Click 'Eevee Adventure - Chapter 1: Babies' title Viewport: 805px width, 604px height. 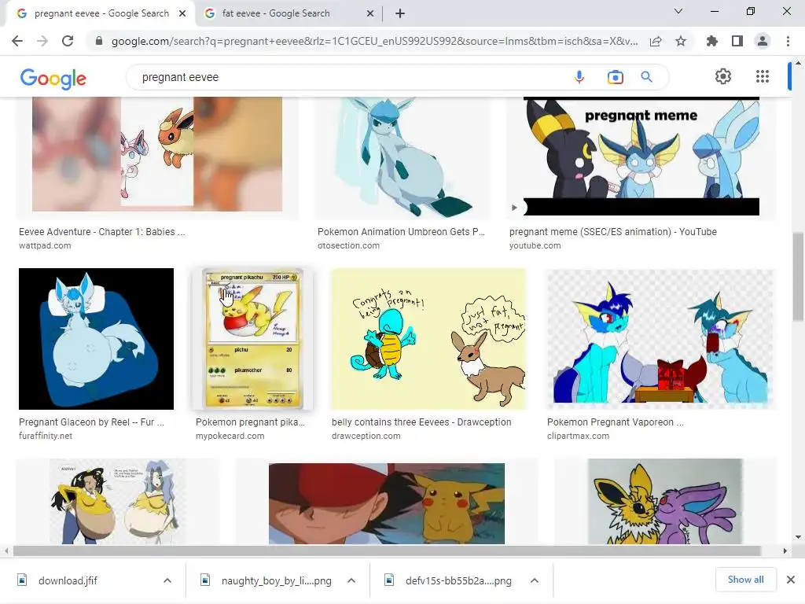pyautogui.click(x=102, y=232)
